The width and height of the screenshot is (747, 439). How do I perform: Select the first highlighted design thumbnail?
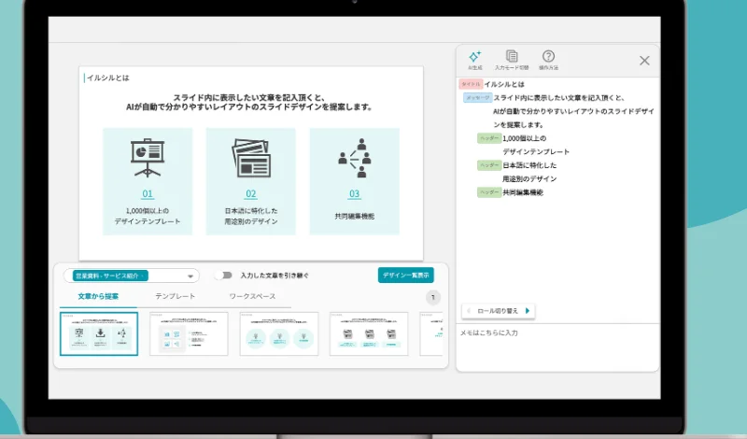pyautogui.click(x=99, y=333)
